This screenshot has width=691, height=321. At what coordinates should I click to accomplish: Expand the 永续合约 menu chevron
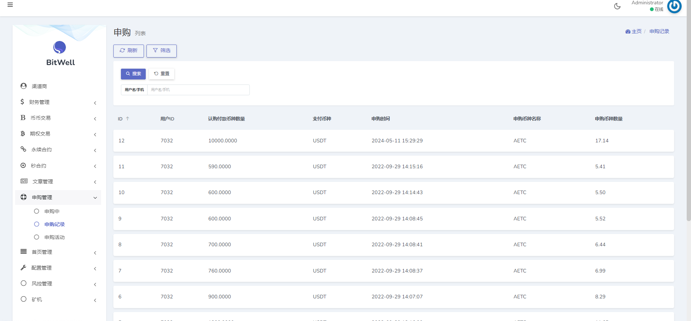95,150
